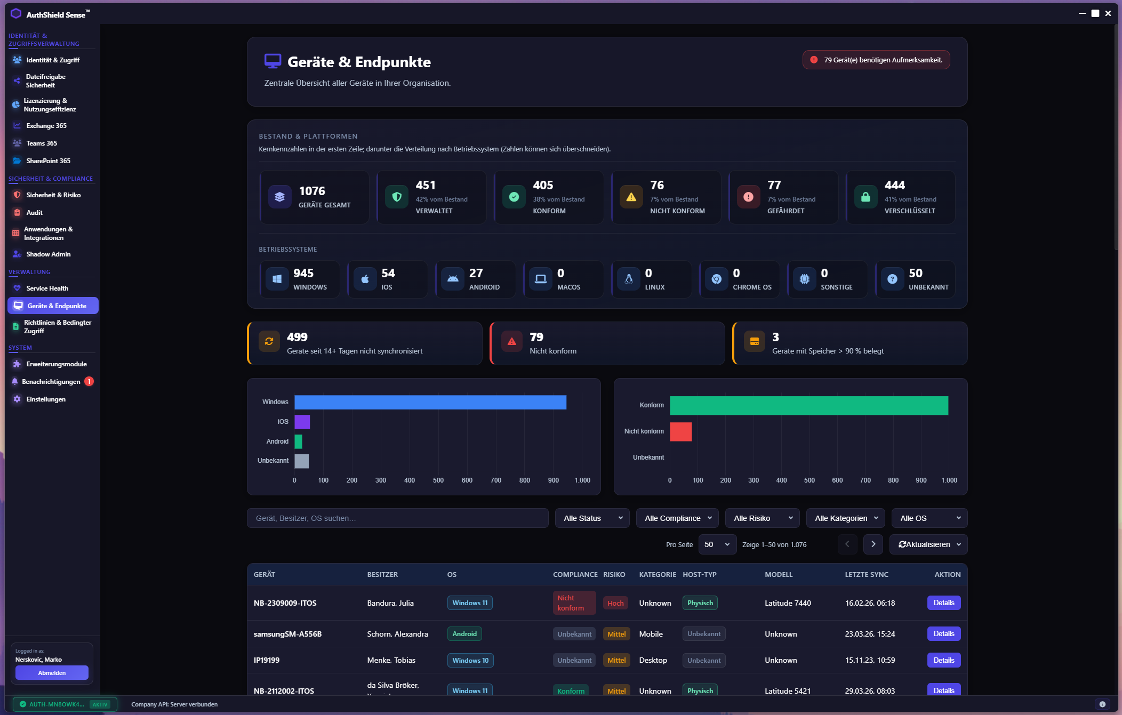Open the Alle Status filter dropdown
1122x715 pixels.
(x=592, y=518)
